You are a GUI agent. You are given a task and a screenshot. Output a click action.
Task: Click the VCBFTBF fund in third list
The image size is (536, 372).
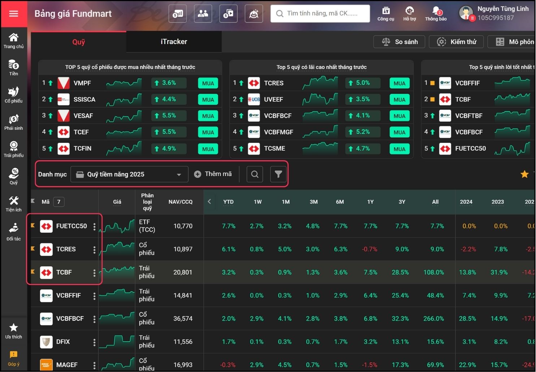pos(469,116)
